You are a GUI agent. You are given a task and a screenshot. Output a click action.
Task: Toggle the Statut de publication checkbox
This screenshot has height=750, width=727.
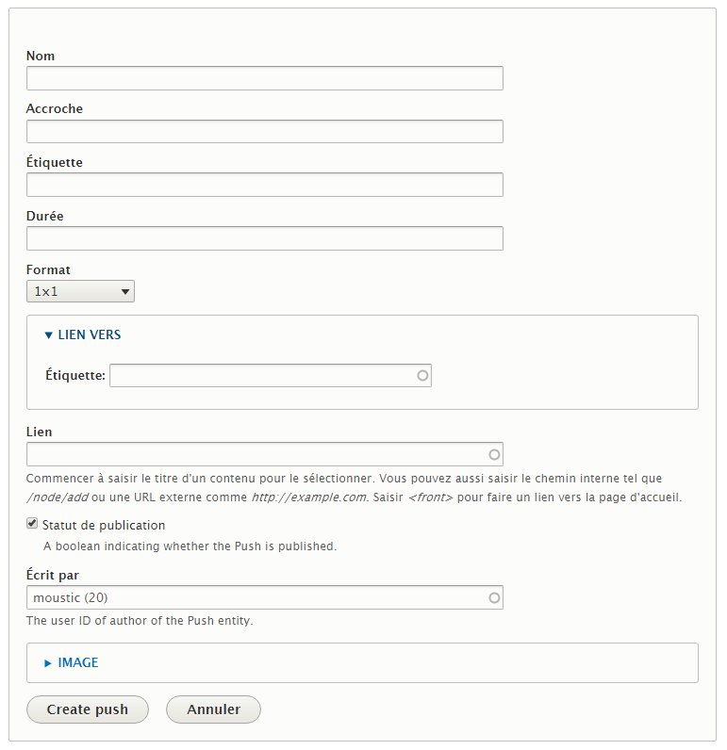pos(32,524)
